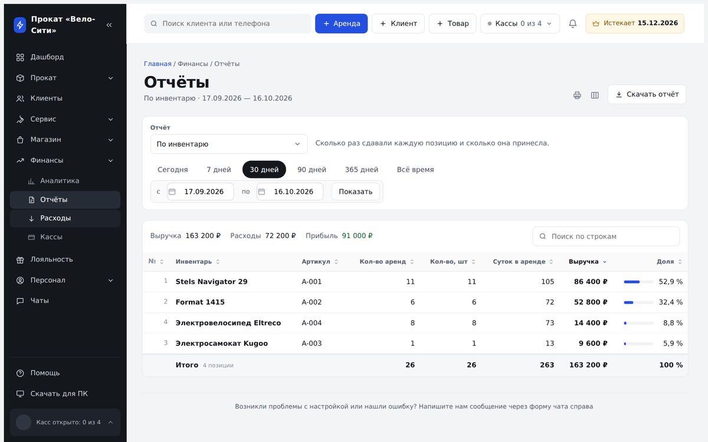Sort by Кол-во, шт column header

[453, 262]
